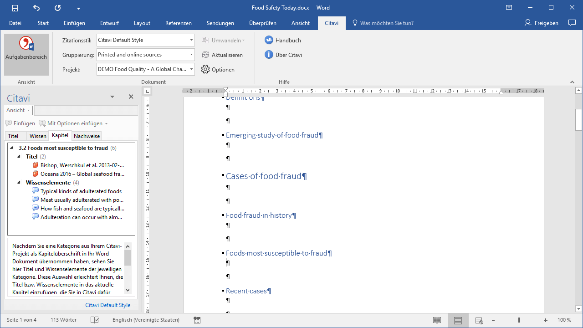Open the Gruppierung dropdown
The width and height of the screenshot is (583, 328).
coord(191,55)
